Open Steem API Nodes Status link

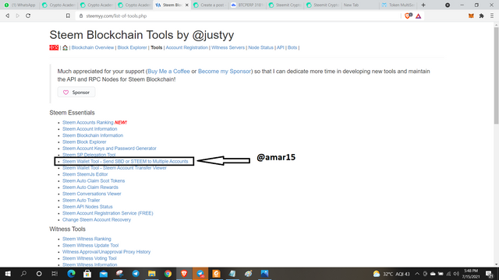(x=87, y=207)
